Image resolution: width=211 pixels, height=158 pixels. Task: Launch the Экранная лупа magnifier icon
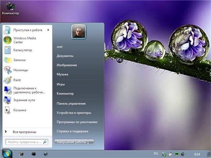tap(7, 100)
